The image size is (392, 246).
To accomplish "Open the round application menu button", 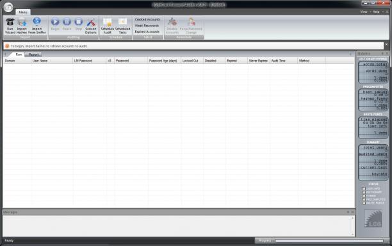I will [8, 7].
